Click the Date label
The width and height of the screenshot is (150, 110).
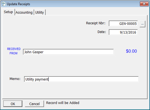pos(102,32)
